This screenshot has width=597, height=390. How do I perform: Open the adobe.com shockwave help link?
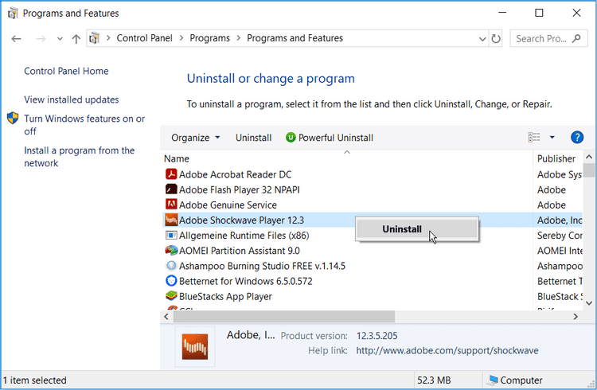click(447, 350)
